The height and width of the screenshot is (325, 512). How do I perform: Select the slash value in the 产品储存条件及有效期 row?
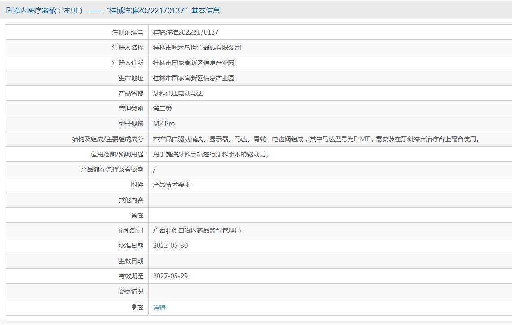point(155,169)
